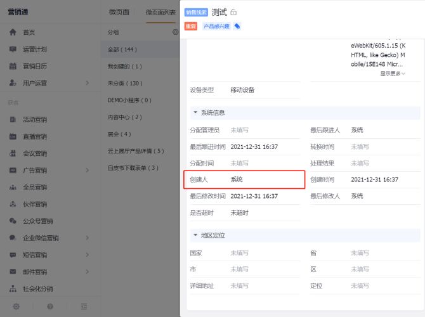Collapse the 地区定位 section
Screen dimensions: 425x317
[195, 235]
